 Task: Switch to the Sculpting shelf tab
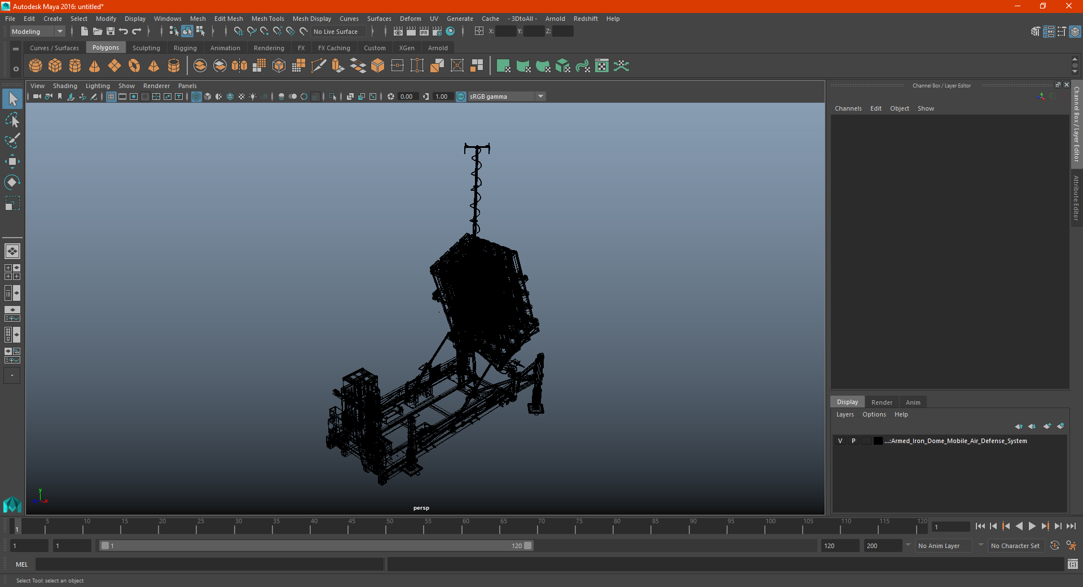click(x=146, y=48)
